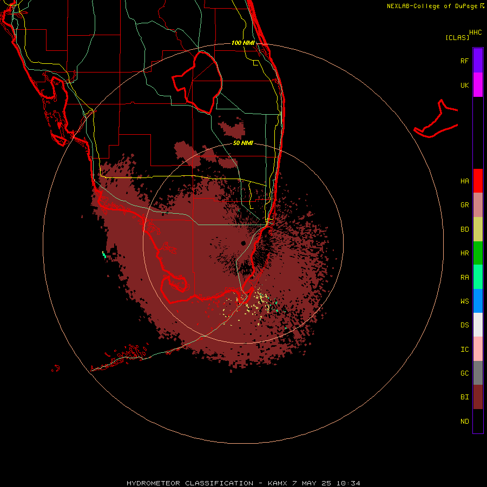
Task: Click the HHC product label
Action: pos(476,32)
